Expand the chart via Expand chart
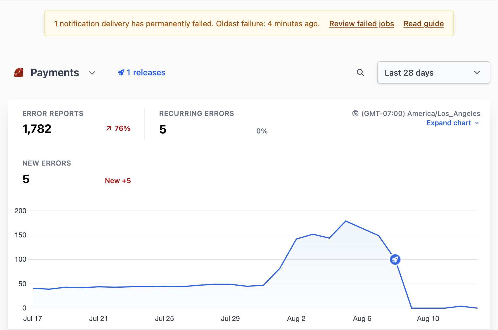Viewport: 498px width, 330px height. tap(453, 123)
